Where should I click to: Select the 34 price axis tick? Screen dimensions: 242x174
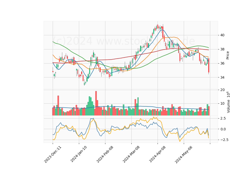(x=222, y=77)
